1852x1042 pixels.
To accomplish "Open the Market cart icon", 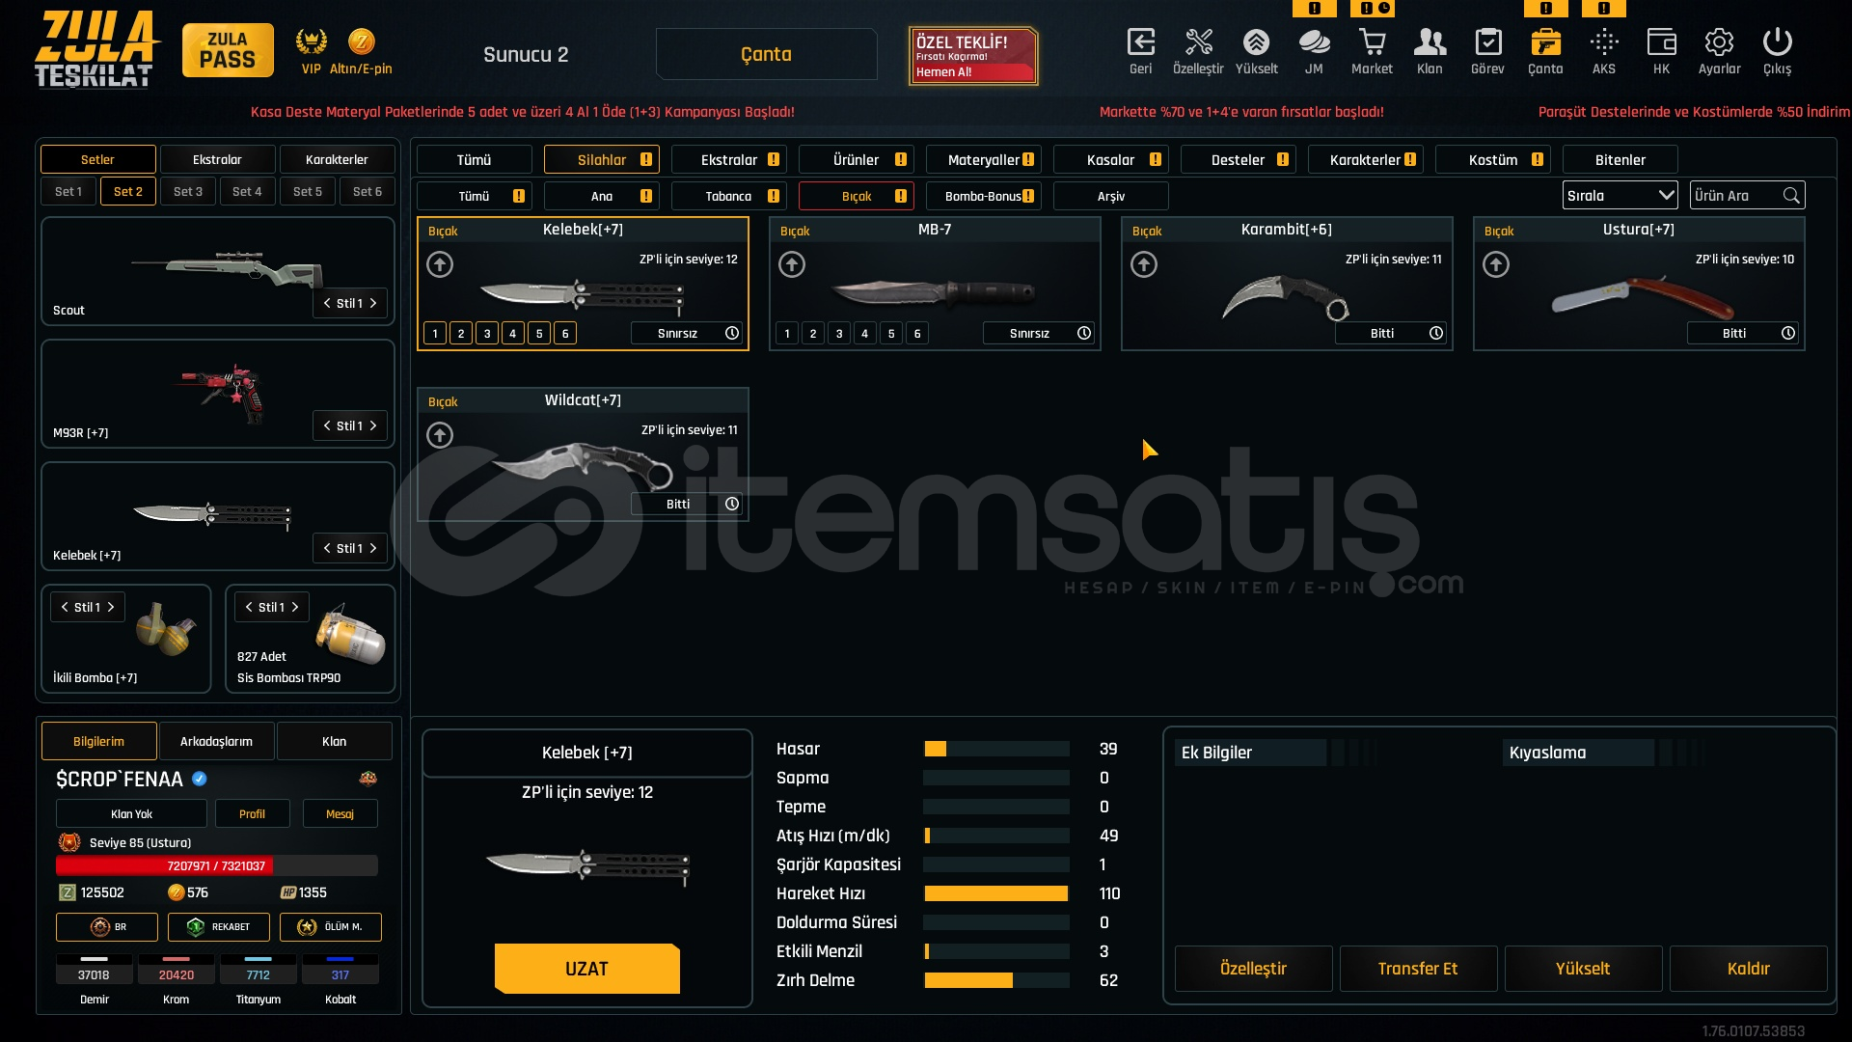I will 1372,42.
